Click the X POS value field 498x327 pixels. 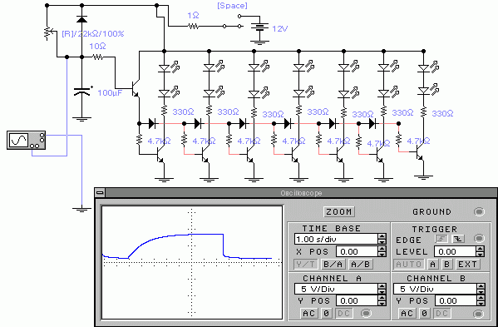click(x=357, y=251)
